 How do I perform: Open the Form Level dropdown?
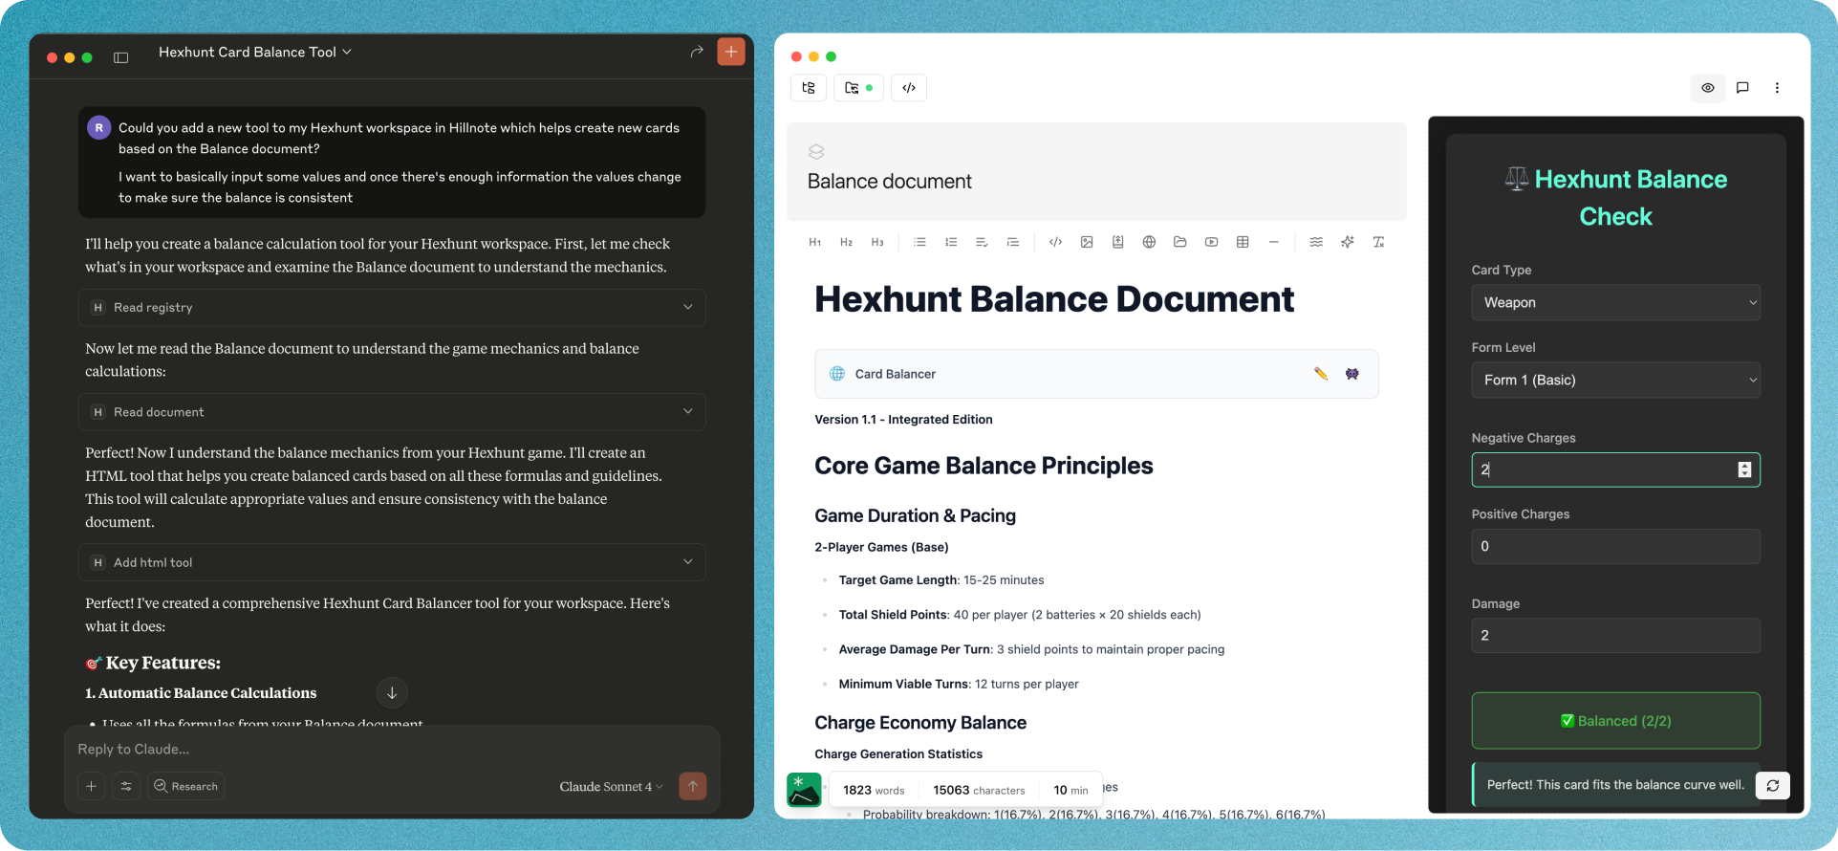click(x=1615, y=380)
